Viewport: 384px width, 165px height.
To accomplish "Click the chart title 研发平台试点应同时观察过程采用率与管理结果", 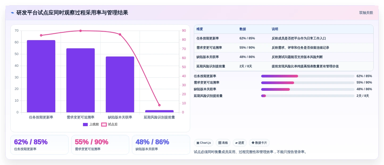I will pos(72,13).
